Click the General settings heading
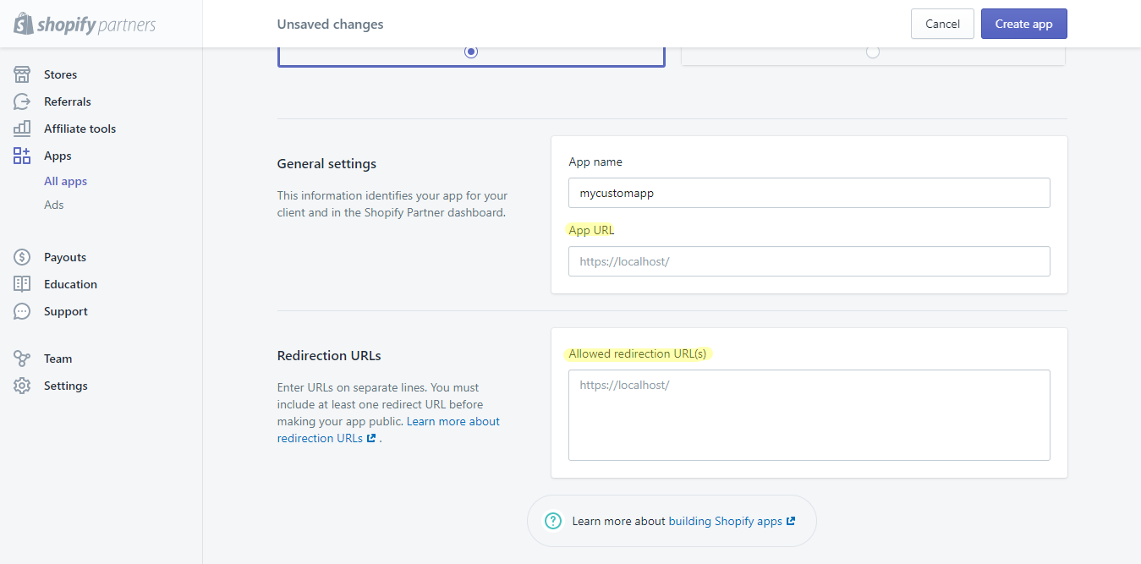Screen dimensions: 1141x564 (327, 163)
